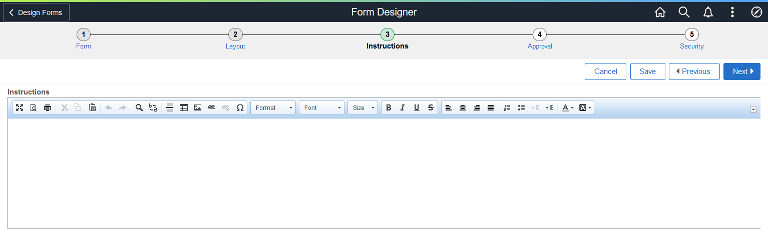768x237 pixels.
Task: Open the background color picker
Action: [x=585, y=107]
